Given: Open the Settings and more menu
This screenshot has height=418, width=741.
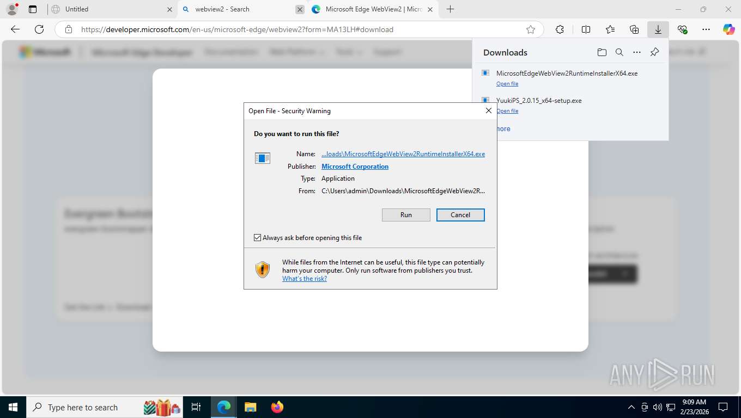Looking at the screenshot, I should [706, 29].
